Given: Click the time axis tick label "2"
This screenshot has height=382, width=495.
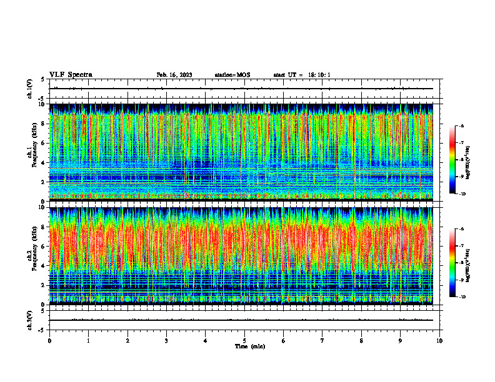Looking at the screenshot, I should pos(127,341).
